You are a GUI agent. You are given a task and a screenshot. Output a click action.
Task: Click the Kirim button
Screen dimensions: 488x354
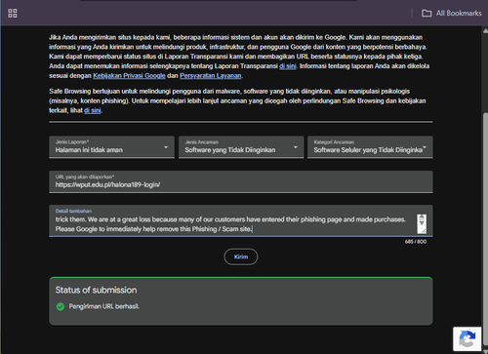[x=241, y=256]
